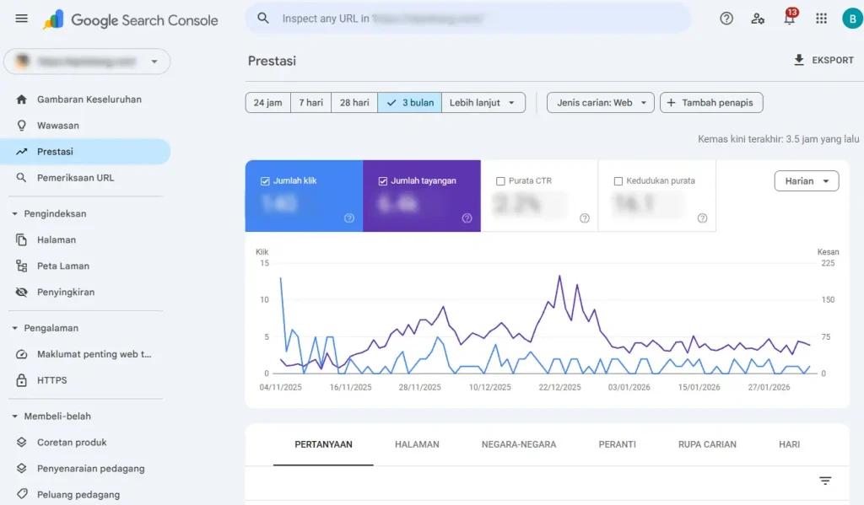This screenshot has height=505, width=864.
Task: Open the Harian granularity dropdown
Action: pos(806,180)
